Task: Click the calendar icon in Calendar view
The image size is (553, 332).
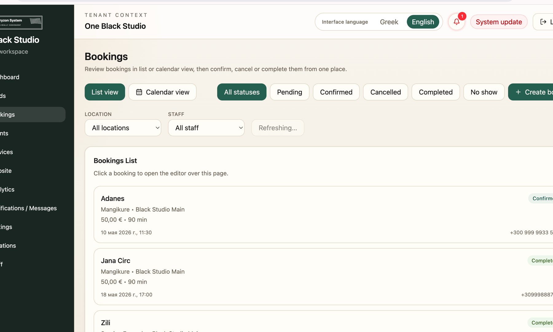Action: 139,92
